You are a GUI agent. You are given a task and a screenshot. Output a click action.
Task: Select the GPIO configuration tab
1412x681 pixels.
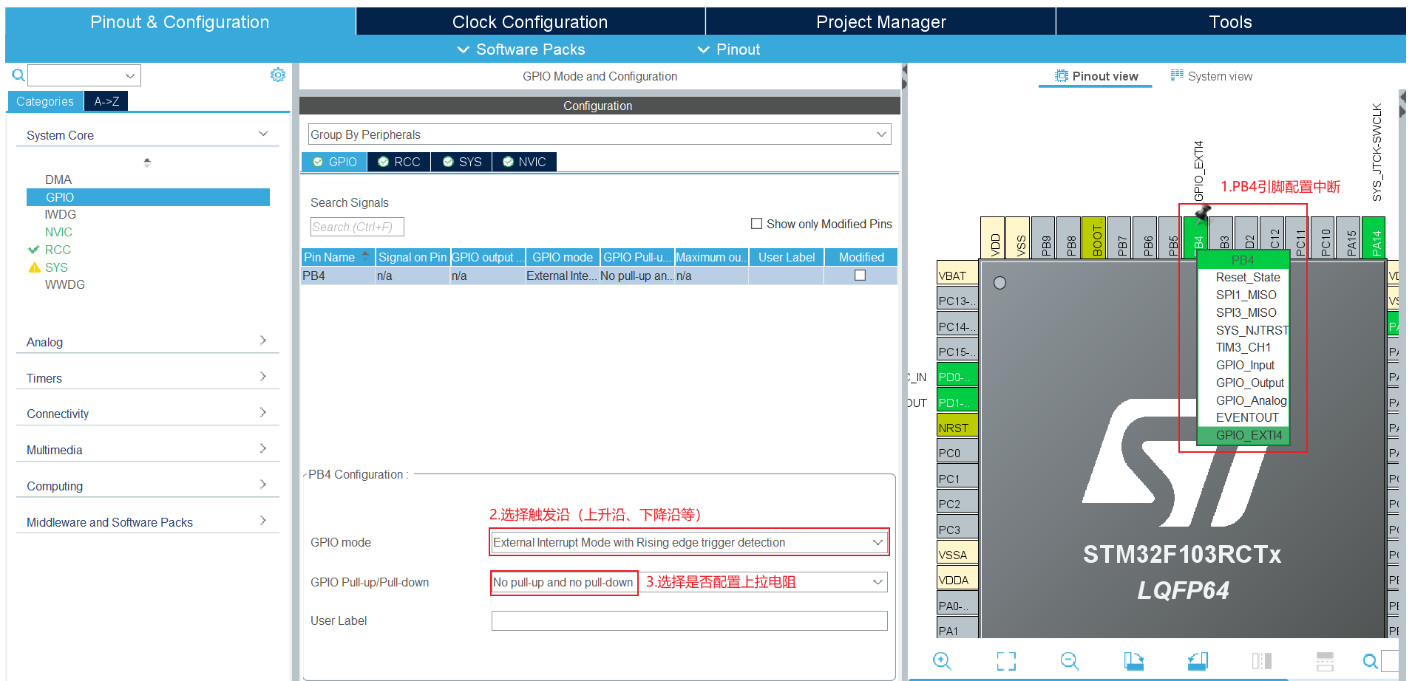point(334,162)
